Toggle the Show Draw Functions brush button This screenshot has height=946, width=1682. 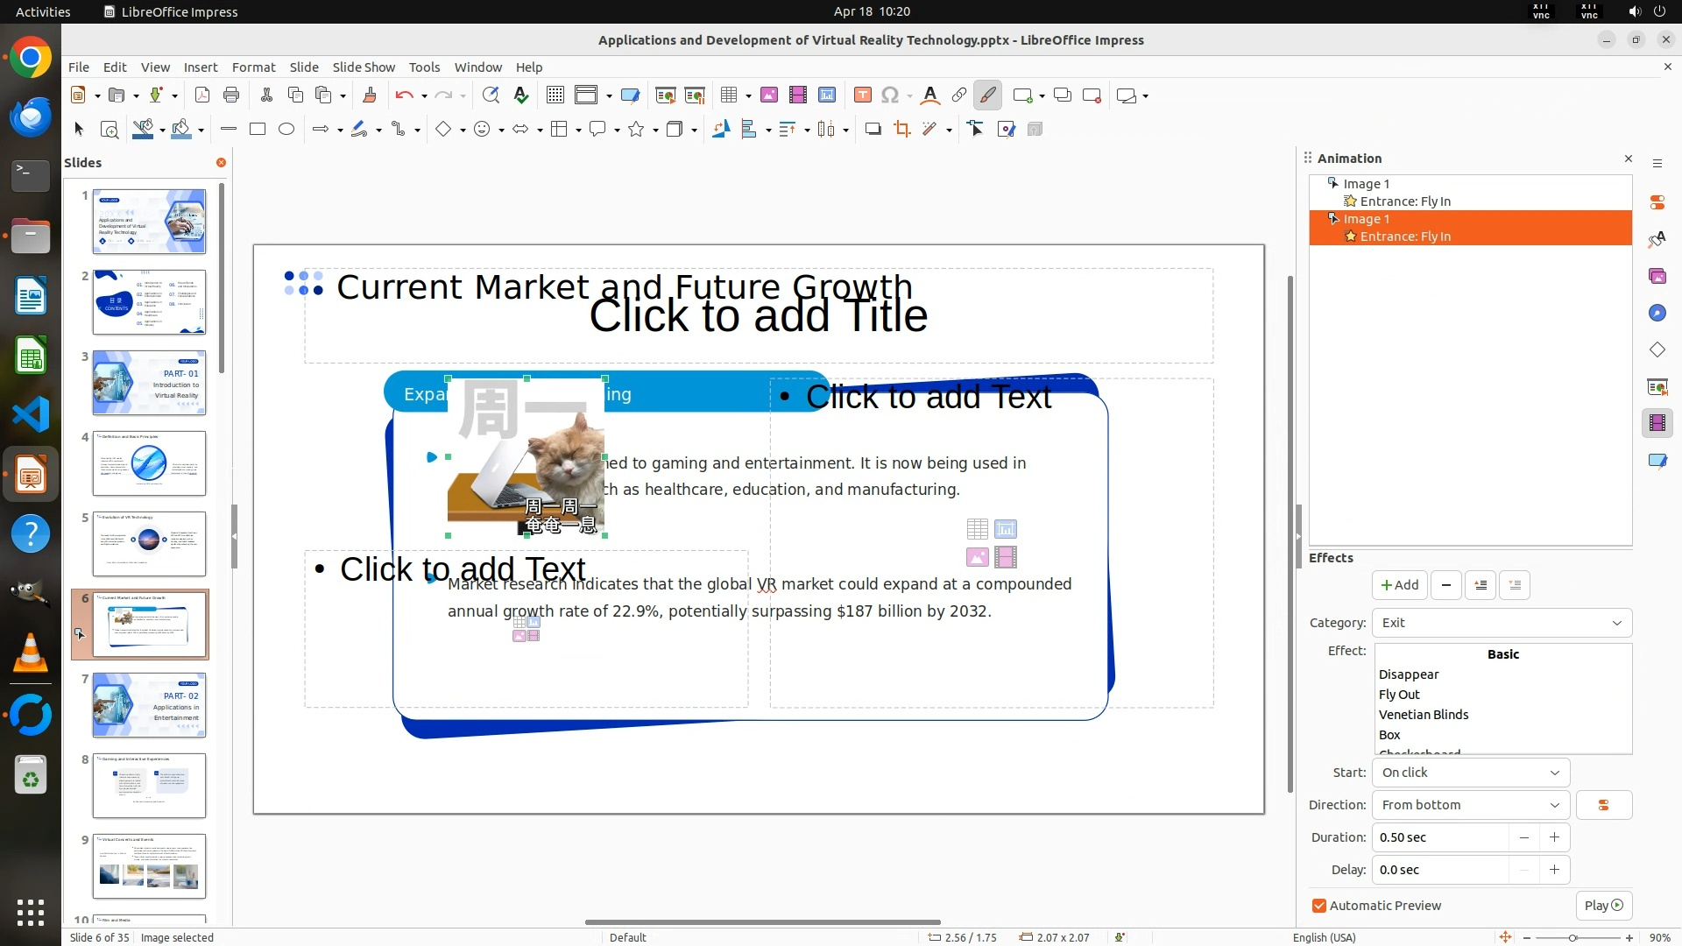[987, 95]
